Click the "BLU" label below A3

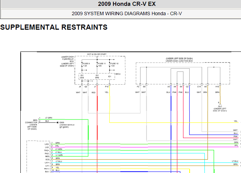coord(168,92)
